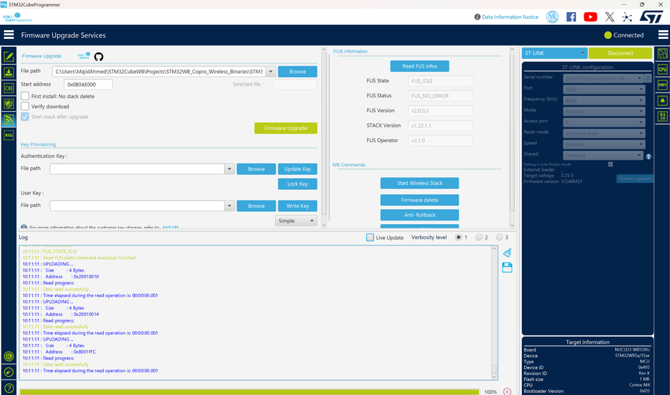Open the top right sidebar chip icon
This screenshot has width=670, height=395.
[663, 54]
